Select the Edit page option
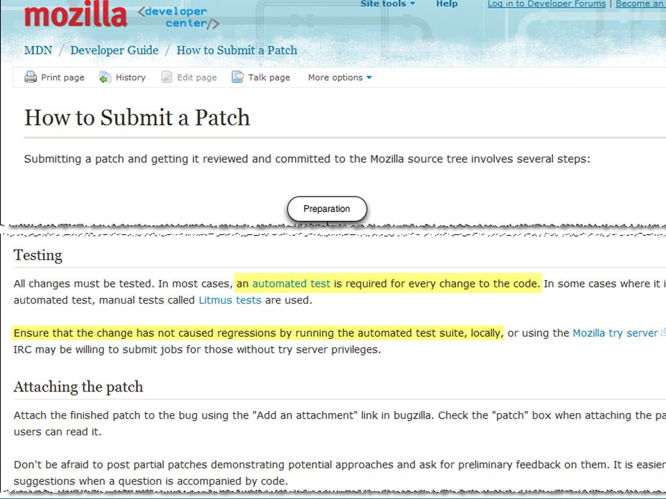The image size is (666, 499). (196, 78)
